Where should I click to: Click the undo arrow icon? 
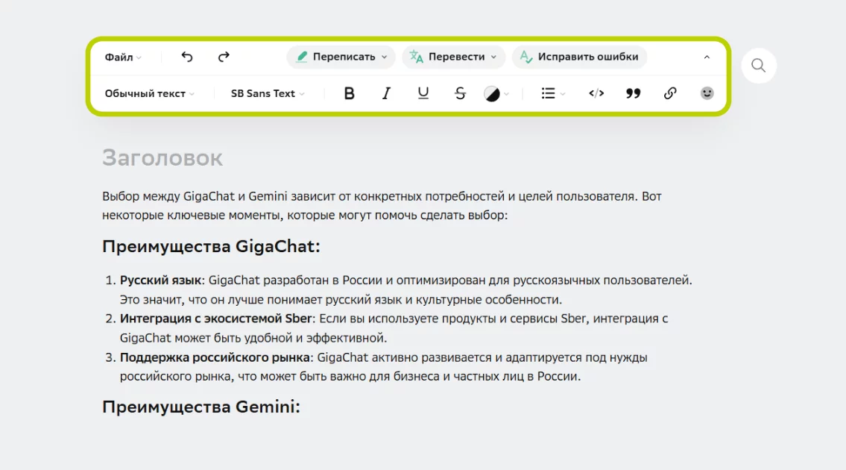(187, 57)
